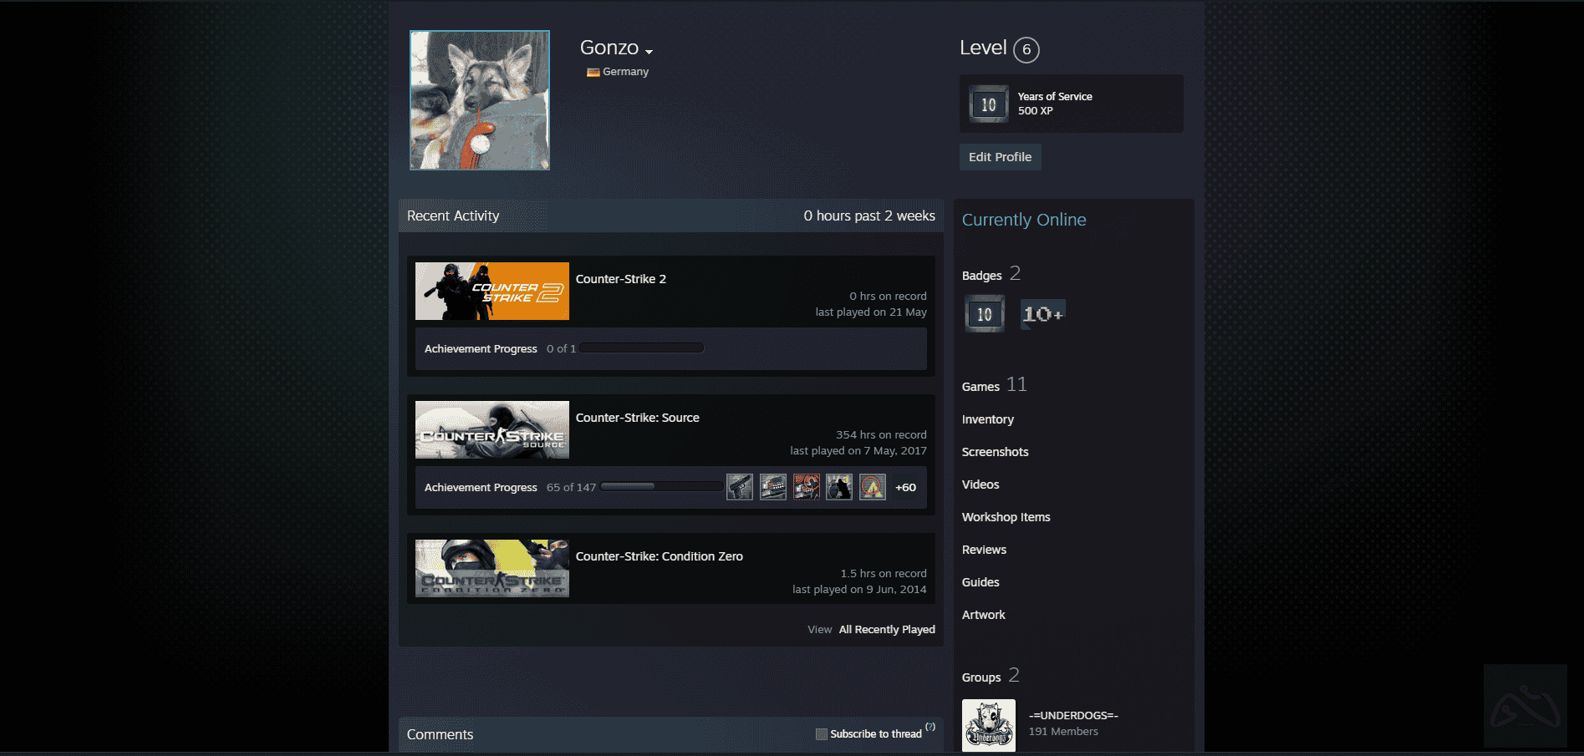Click the orange-bordered achievement icon
Screen dimensions: 1584x756
tap(807, 487)
